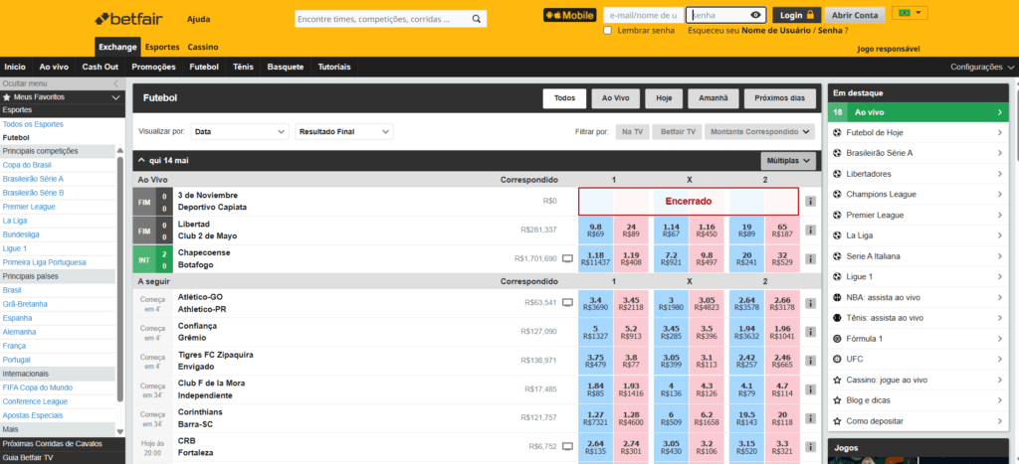This screenshot has height=464, width=1019.
Task: Click football icon beside Futebol de Hoje
Action: (837, 133)
